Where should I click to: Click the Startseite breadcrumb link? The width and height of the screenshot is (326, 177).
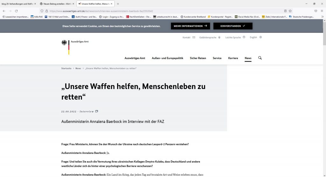(x=66, y=69)
